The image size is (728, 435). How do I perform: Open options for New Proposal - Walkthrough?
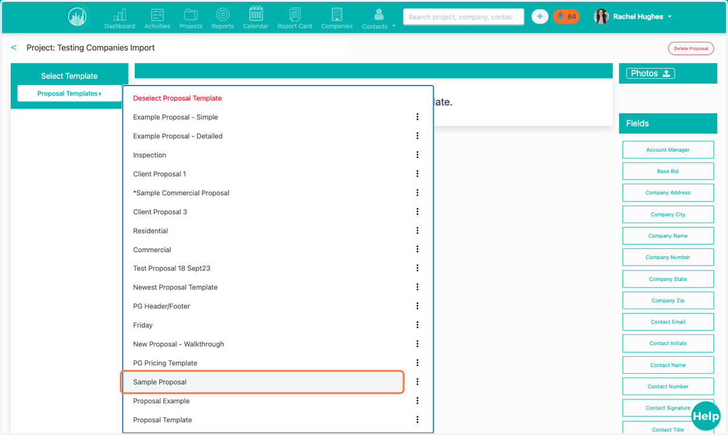(x=417, y=344)
